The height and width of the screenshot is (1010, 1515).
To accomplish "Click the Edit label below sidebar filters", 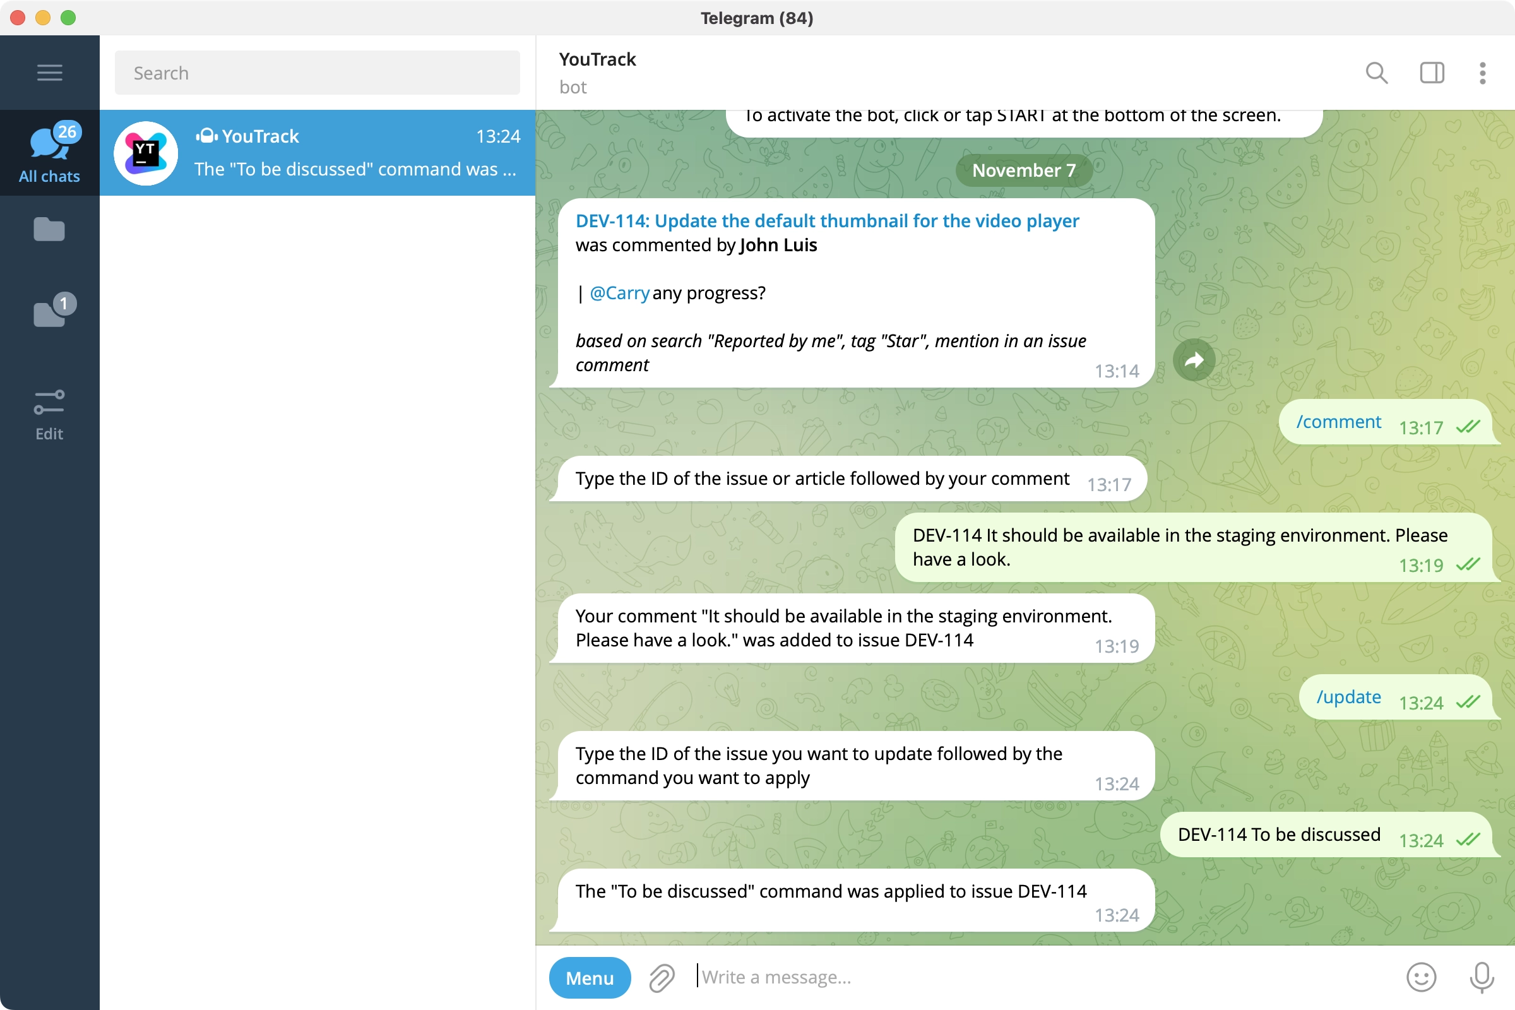I will (49, 433).
